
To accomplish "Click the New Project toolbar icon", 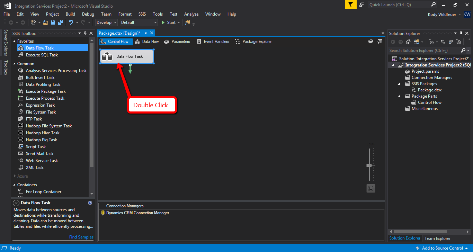I will [x=33, y=22].
